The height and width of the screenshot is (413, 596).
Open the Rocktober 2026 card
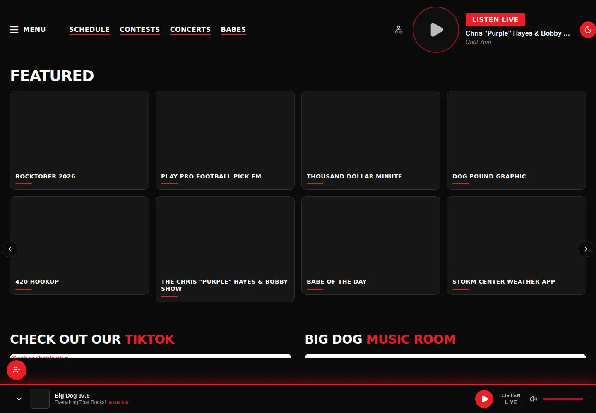click(x=79, y=140)
